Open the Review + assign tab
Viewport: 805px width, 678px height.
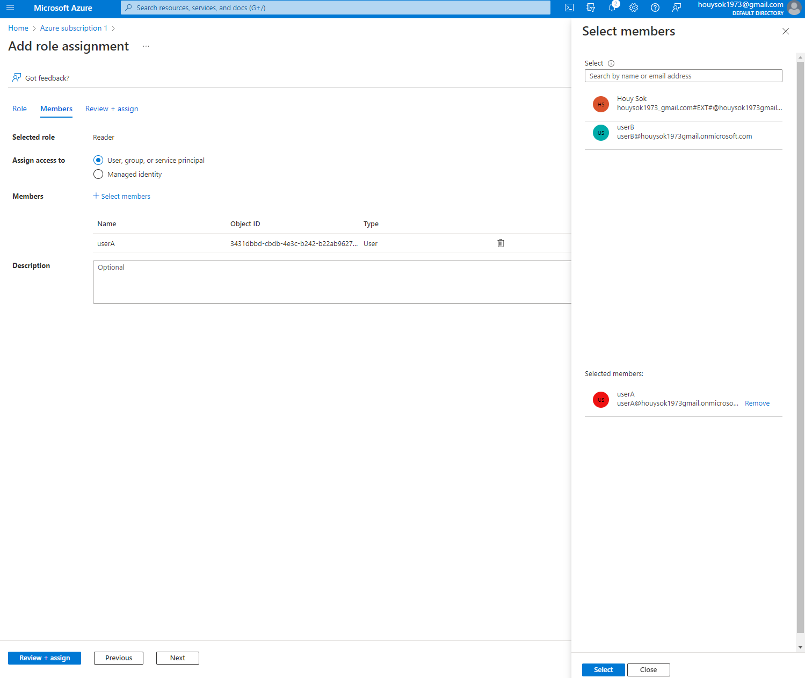111,109
